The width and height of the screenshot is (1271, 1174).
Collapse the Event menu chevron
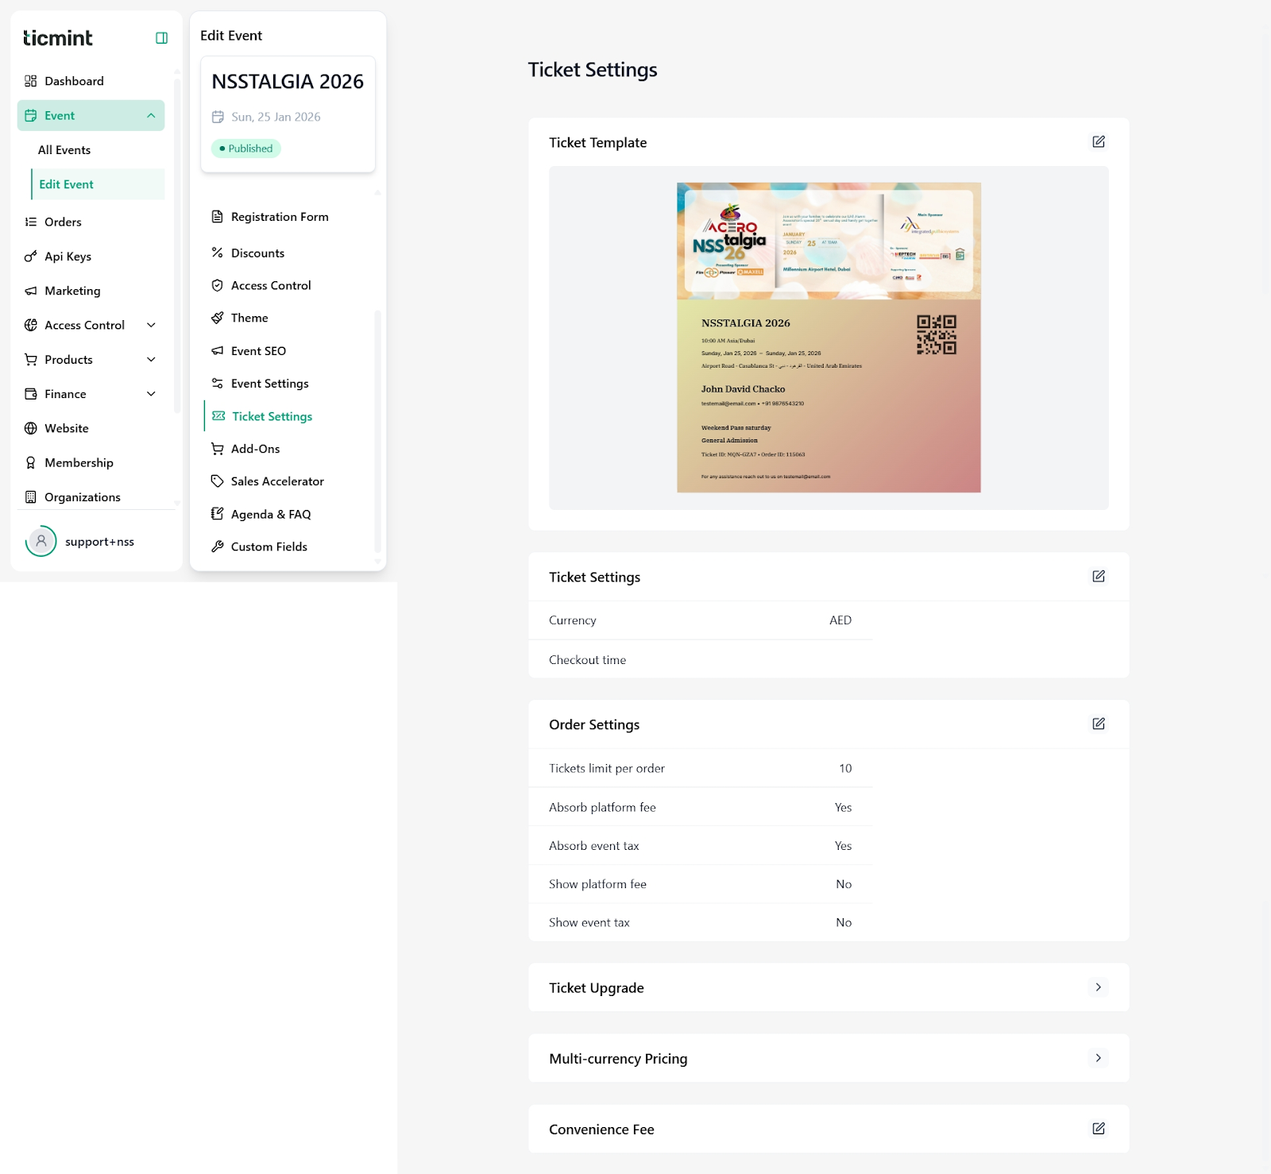(151, 116)
